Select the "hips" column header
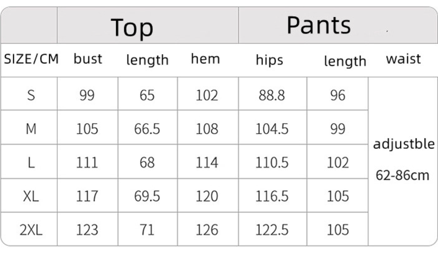 coord(269,60)
